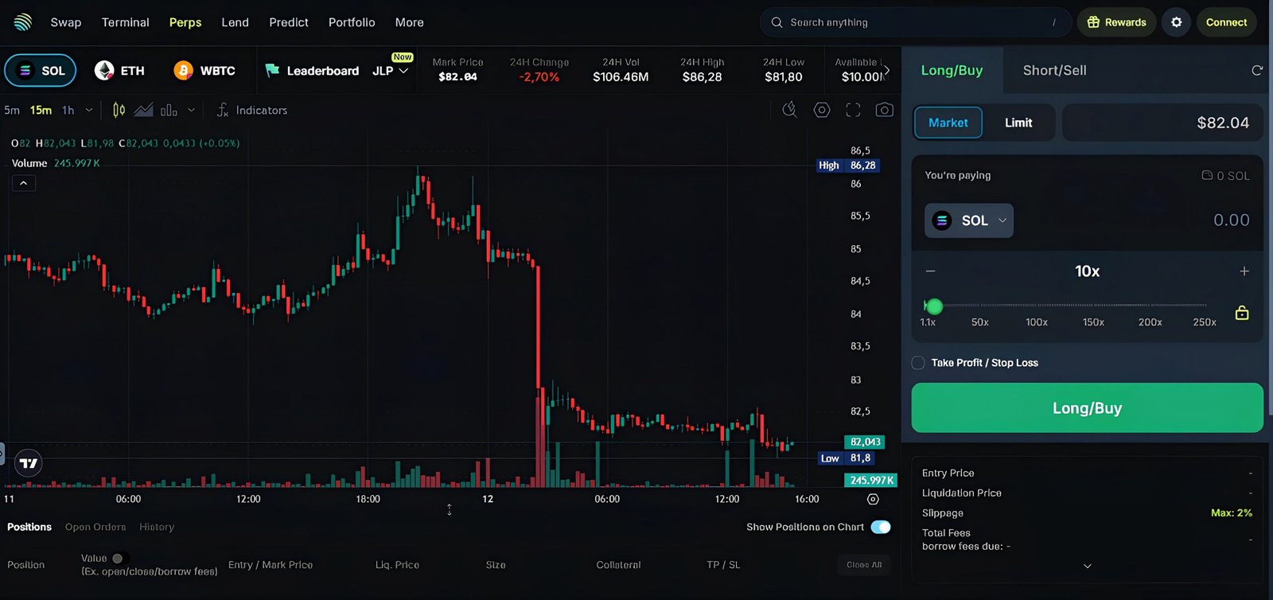Expand the order details chevron
This screenshot has height=600, width=1273.
coord(1088,566)
